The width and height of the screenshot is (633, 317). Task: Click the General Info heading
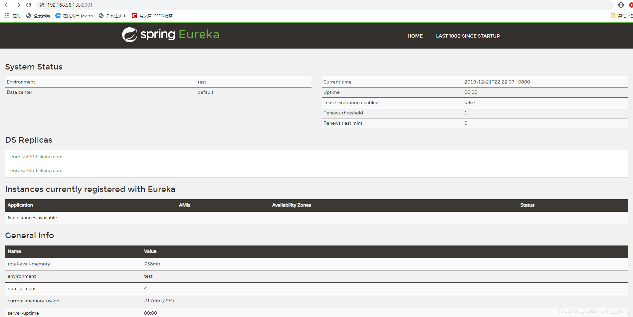coord(30,236)
